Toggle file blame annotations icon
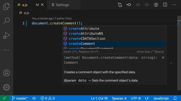 click(156, 5)
